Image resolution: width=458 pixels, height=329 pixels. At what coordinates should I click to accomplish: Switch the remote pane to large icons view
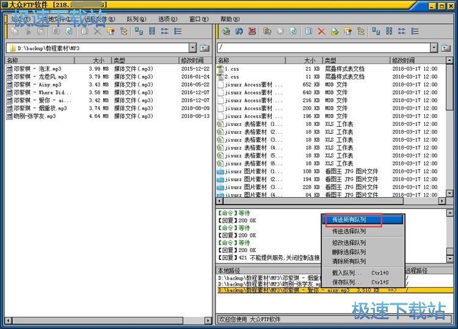pyautogui.click(x=376, y=31)
